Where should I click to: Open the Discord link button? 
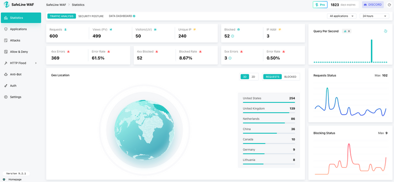tap(373, 5)
